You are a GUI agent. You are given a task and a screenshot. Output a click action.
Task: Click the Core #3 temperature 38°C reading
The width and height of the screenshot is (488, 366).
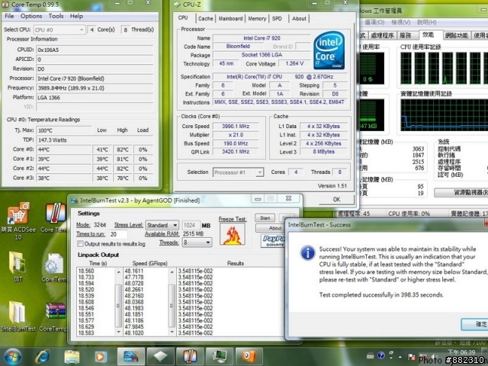64,178
